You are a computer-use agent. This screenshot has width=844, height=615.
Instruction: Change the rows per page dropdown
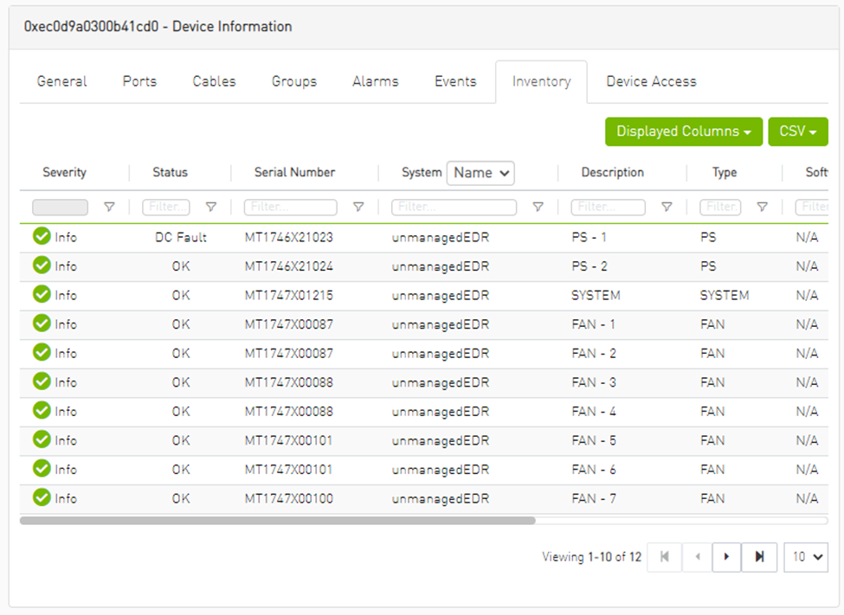coord(806,557)
